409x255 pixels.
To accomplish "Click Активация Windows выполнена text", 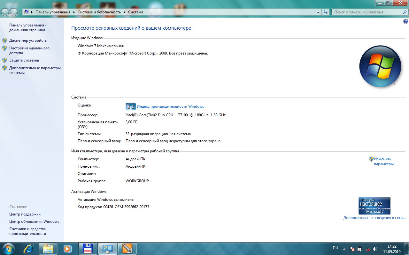I will (x=105, y=200).
